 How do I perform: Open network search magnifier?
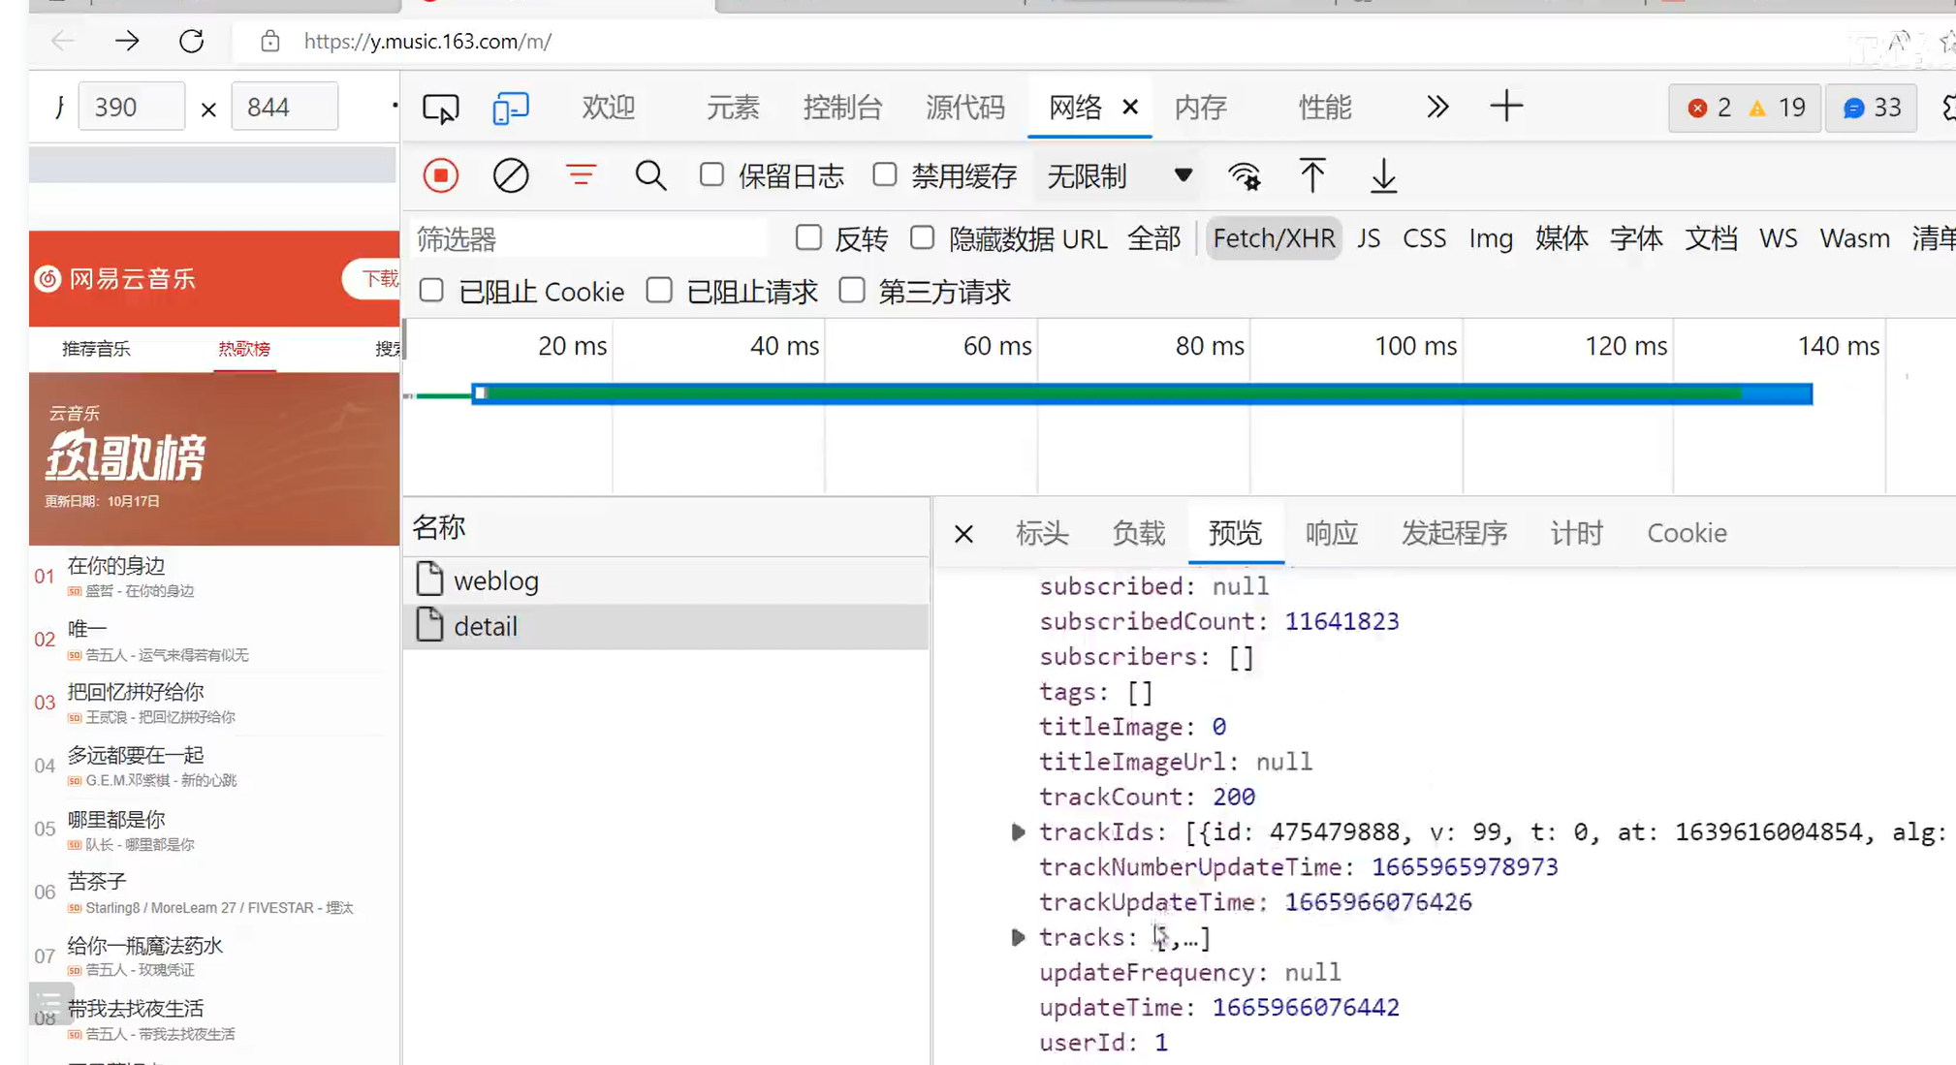pyautogui.click(x=650, y=175)
